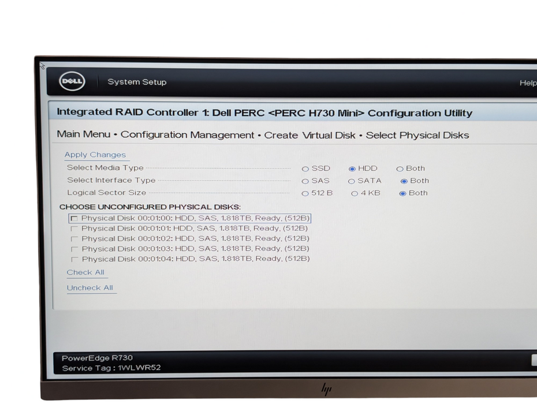Check Physical Disk 00:01:01 checkbox

pyautogui.click(x=74, y=229)
